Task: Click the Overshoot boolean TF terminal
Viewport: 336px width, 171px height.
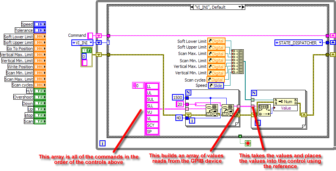Action: pyautogui.click(x=40, y=97)
